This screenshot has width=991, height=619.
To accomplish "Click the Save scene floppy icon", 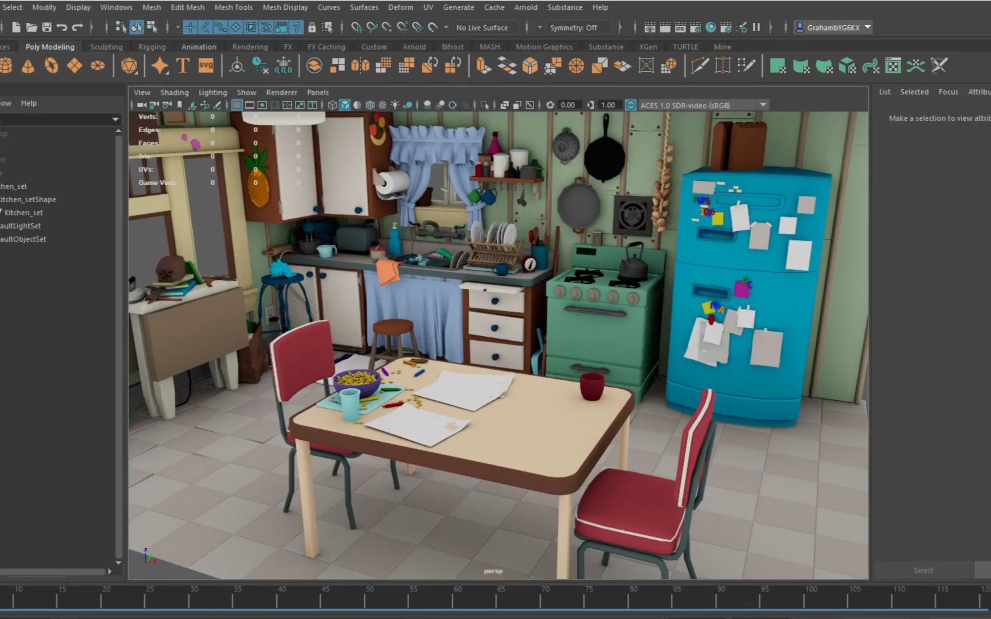I will click(47, 27).
